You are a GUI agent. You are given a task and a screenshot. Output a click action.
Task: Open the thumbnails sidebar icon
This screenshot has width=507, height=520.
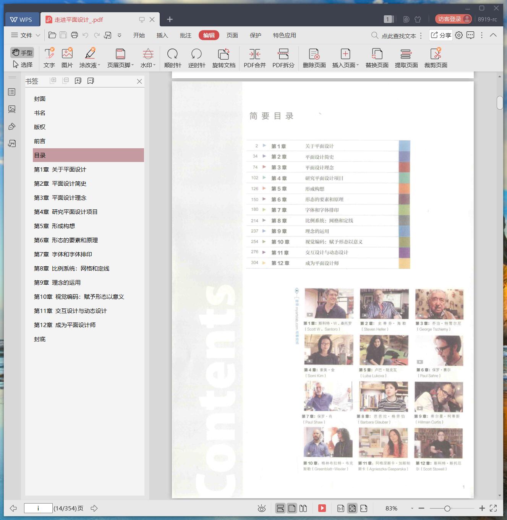[12, 109]
